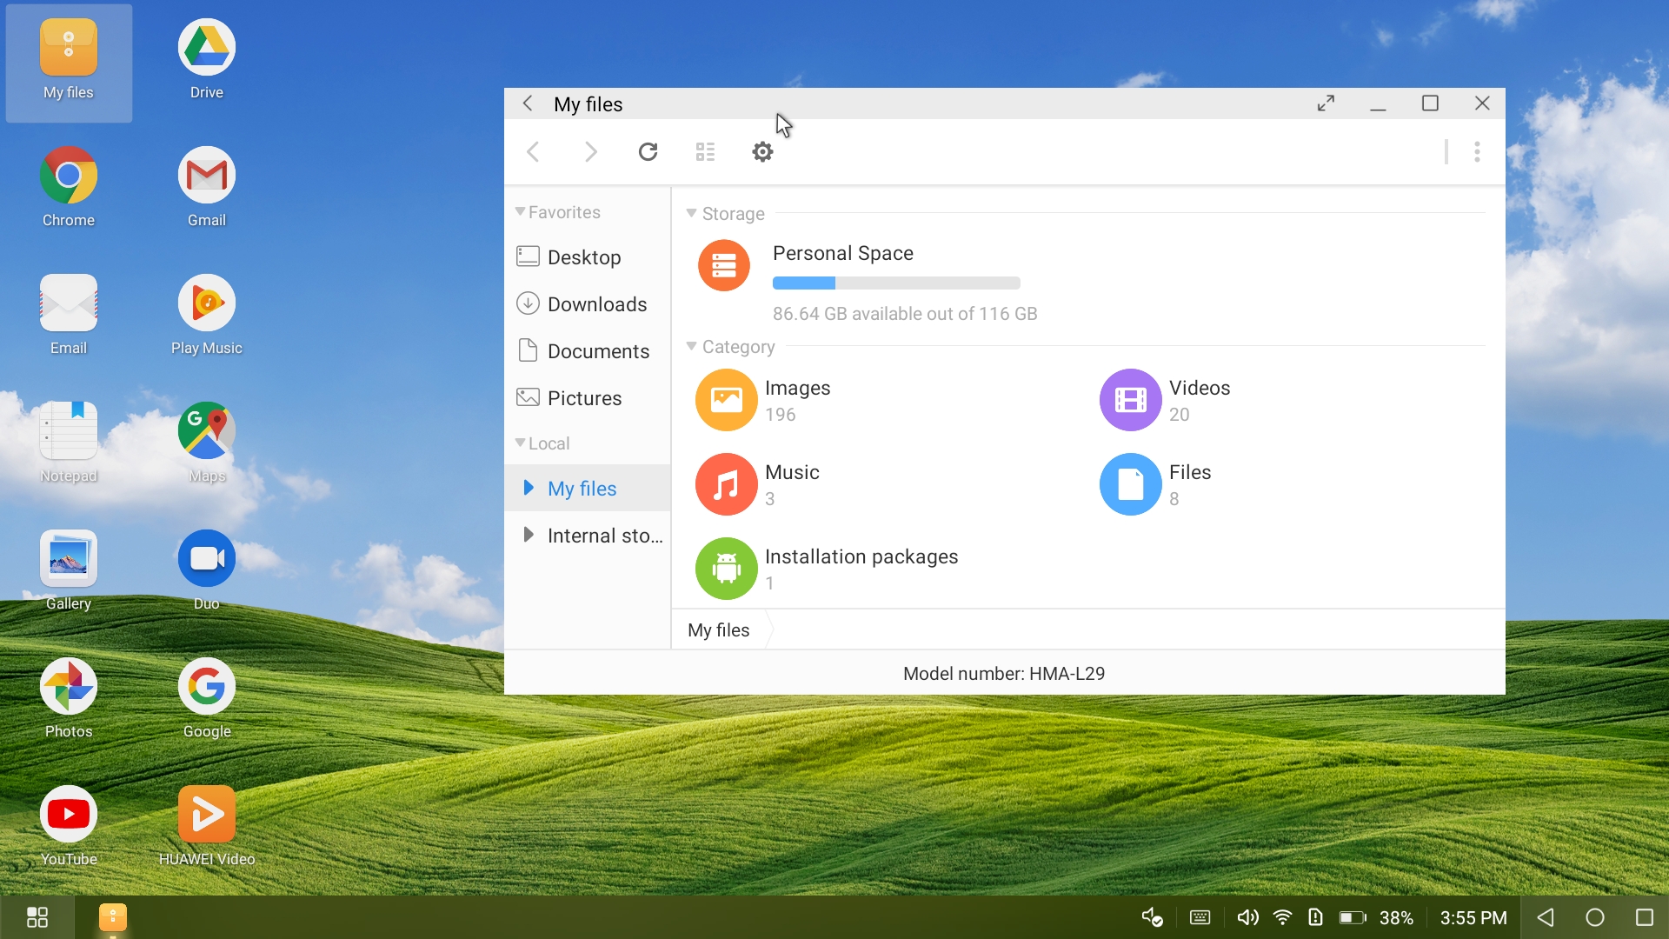Image resolution: width=1669 pixels, height=939 pixels.
Task: Toggle the window full-screen arrows icon
Action: tap(1326, 103)
